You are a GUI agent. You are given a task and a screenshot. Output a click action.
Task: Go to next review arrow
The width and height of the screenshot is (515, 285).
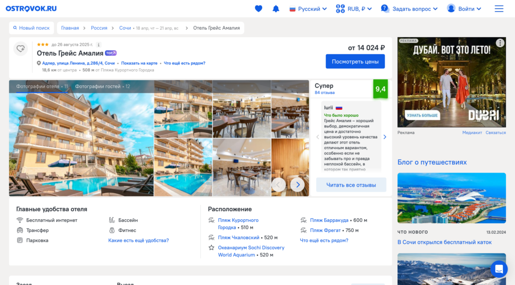(x=385, y=137)
